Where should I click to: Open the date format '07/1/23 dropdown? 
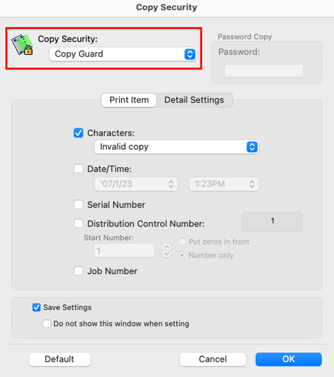click(136, 184)
